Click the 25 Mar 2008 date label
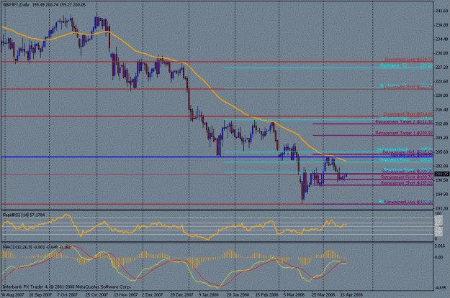Image resolution: width=450 pixels, height=298 pixels. [x=323, y=294]
